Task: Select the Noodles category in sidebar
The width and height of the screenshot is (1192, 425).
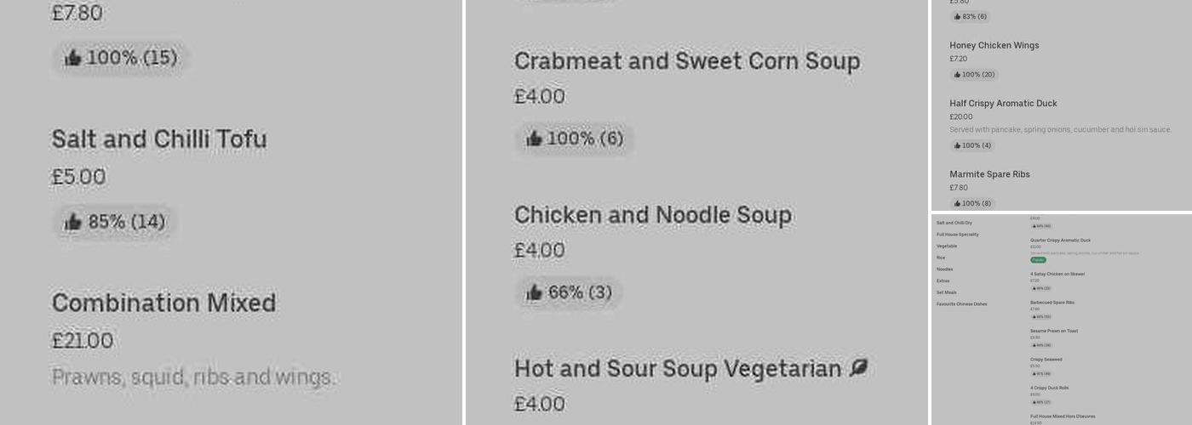Action: pos(944,269)
